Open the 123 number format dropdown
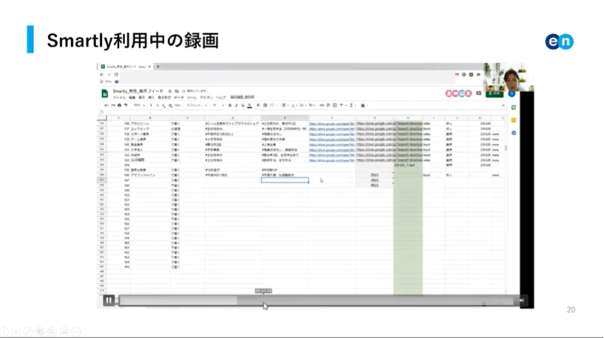 (x=178, y=105)
